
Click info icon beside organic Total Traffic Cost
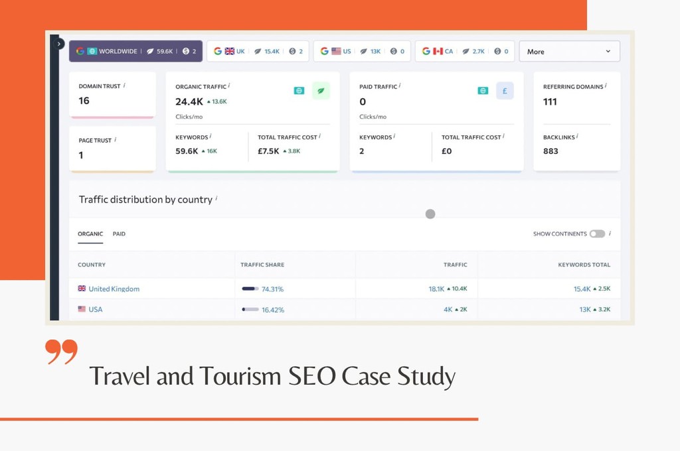(320, 136)
